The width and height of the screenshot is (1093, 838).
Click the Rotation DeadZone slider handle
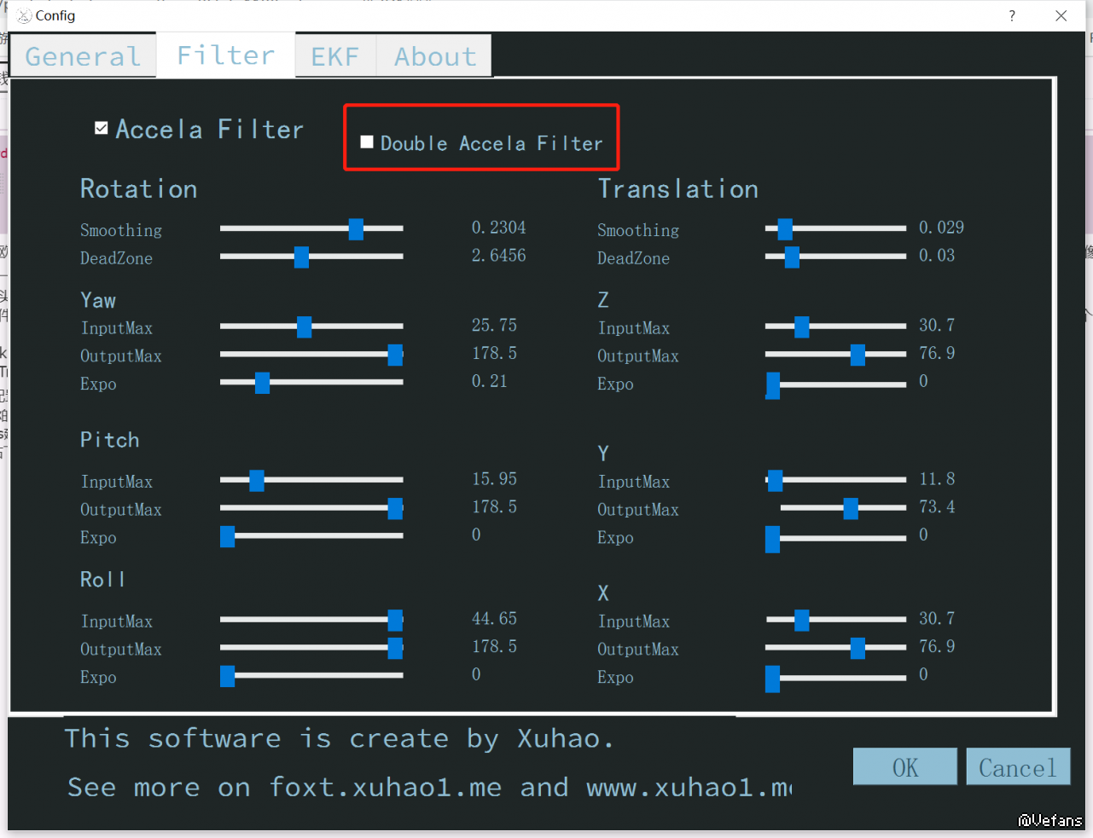(301, 257)
